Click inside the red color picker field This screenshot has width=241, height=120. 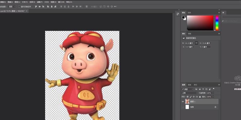[200, 23]
